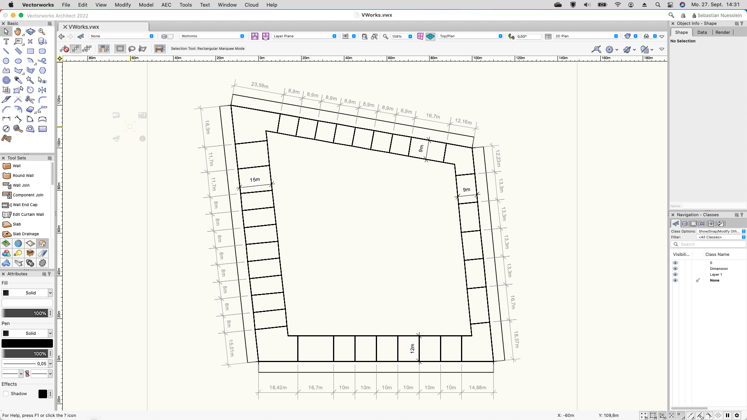The width and height of the screenshot is (747, 420).
Task: Open the AEC menu
Action: (x=166, y=5)
